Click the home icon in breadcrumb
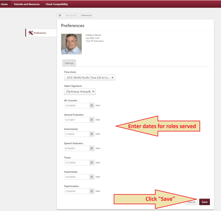Screen dimensions: 221x211 60,15
